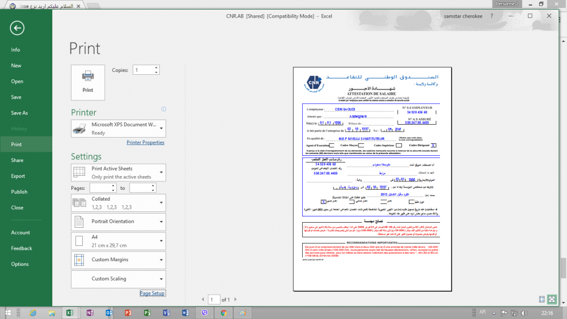Open the Windows Start button
Image resolution: width=567 pixels, height=319 pixels.
(x=7, y=313)
